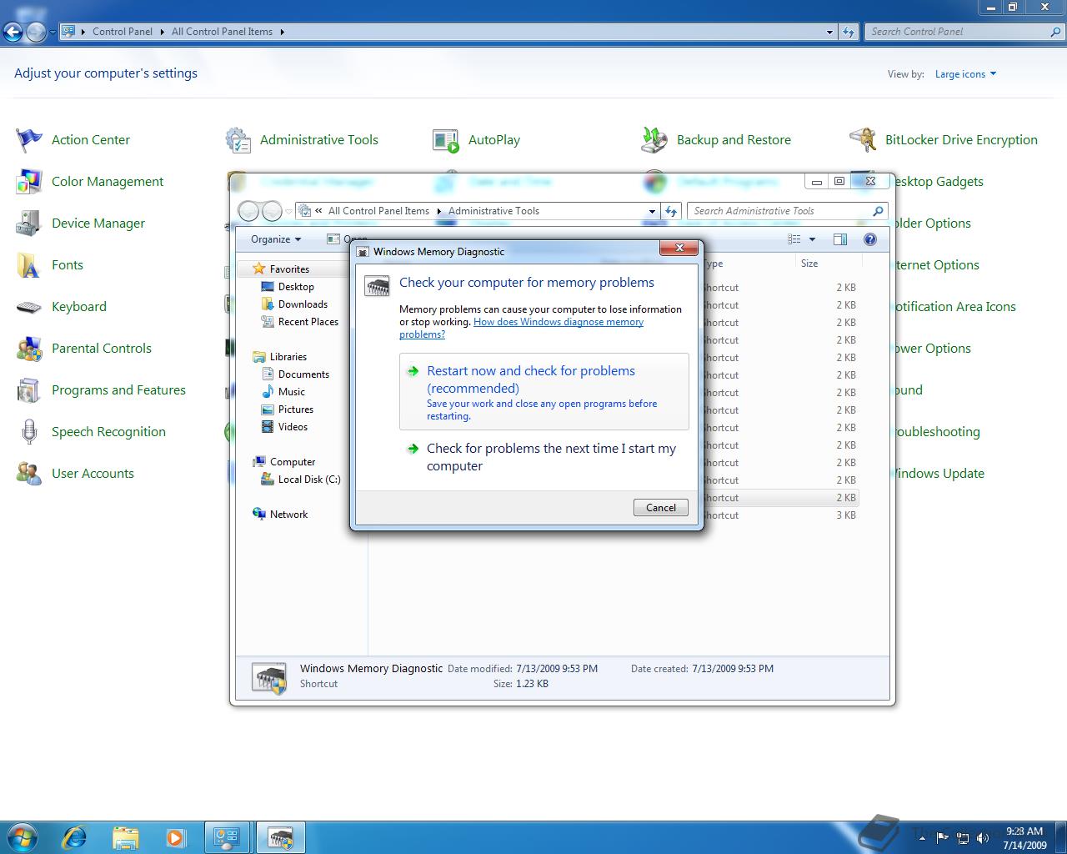Select Favorites in navigation pane
The width and height of the screenshot is (1067, 854).
point(289,269)
